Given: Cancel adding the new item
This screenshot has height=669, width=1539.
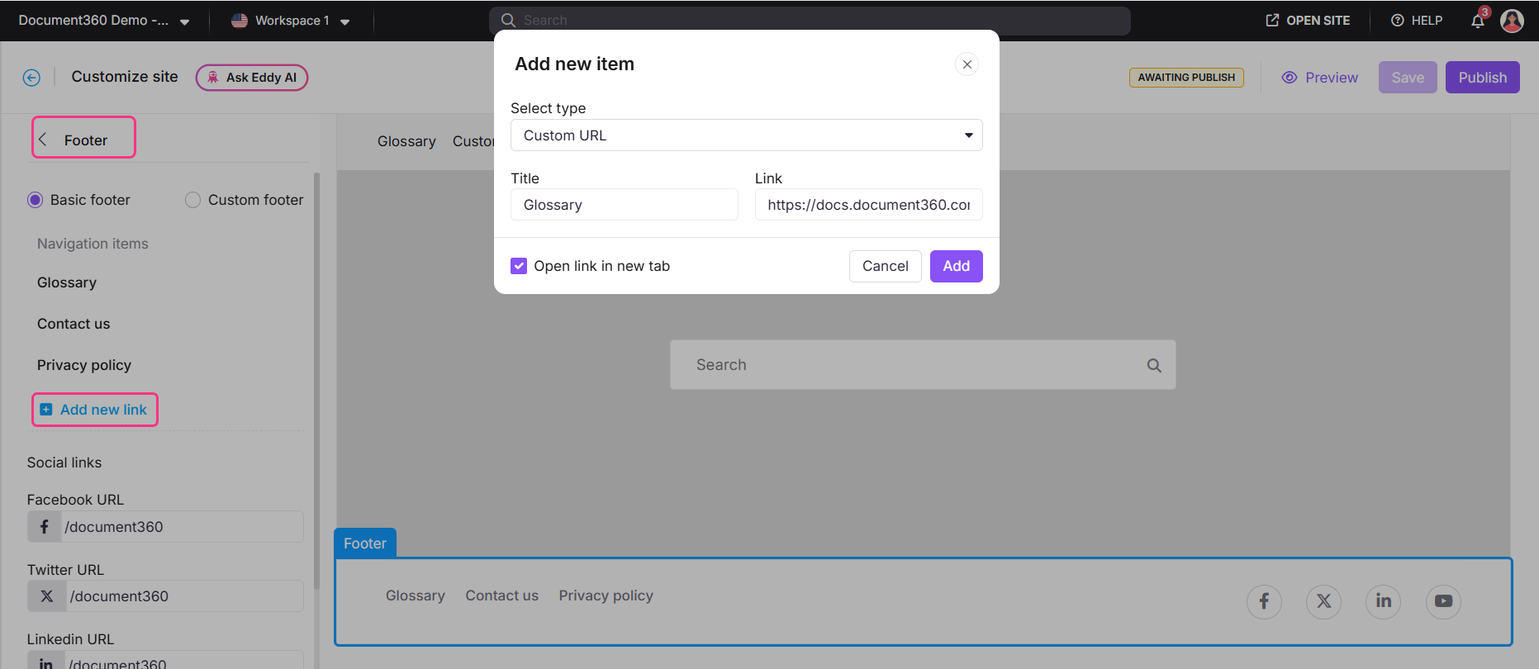Looking at the screenshot, I should pos(885,266).
